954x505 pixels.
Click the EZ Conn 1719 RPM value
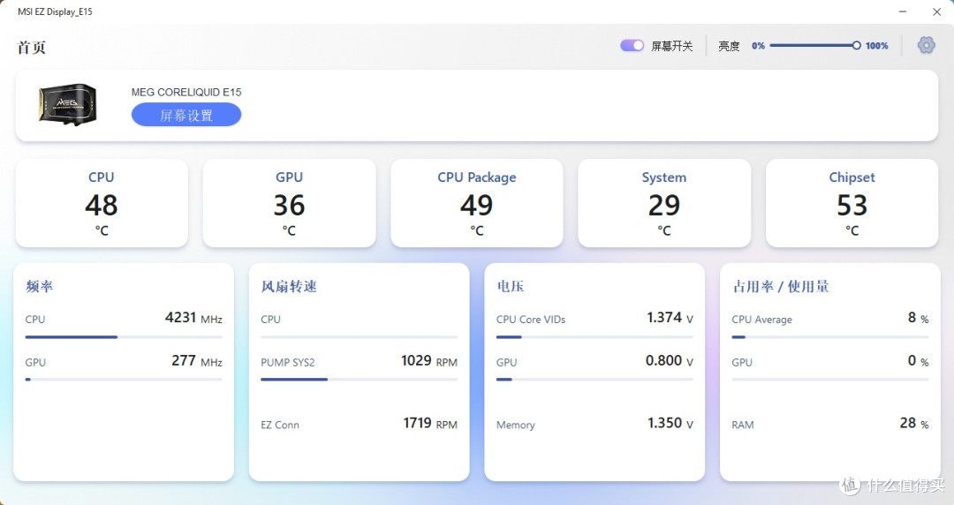pos(430,423)
